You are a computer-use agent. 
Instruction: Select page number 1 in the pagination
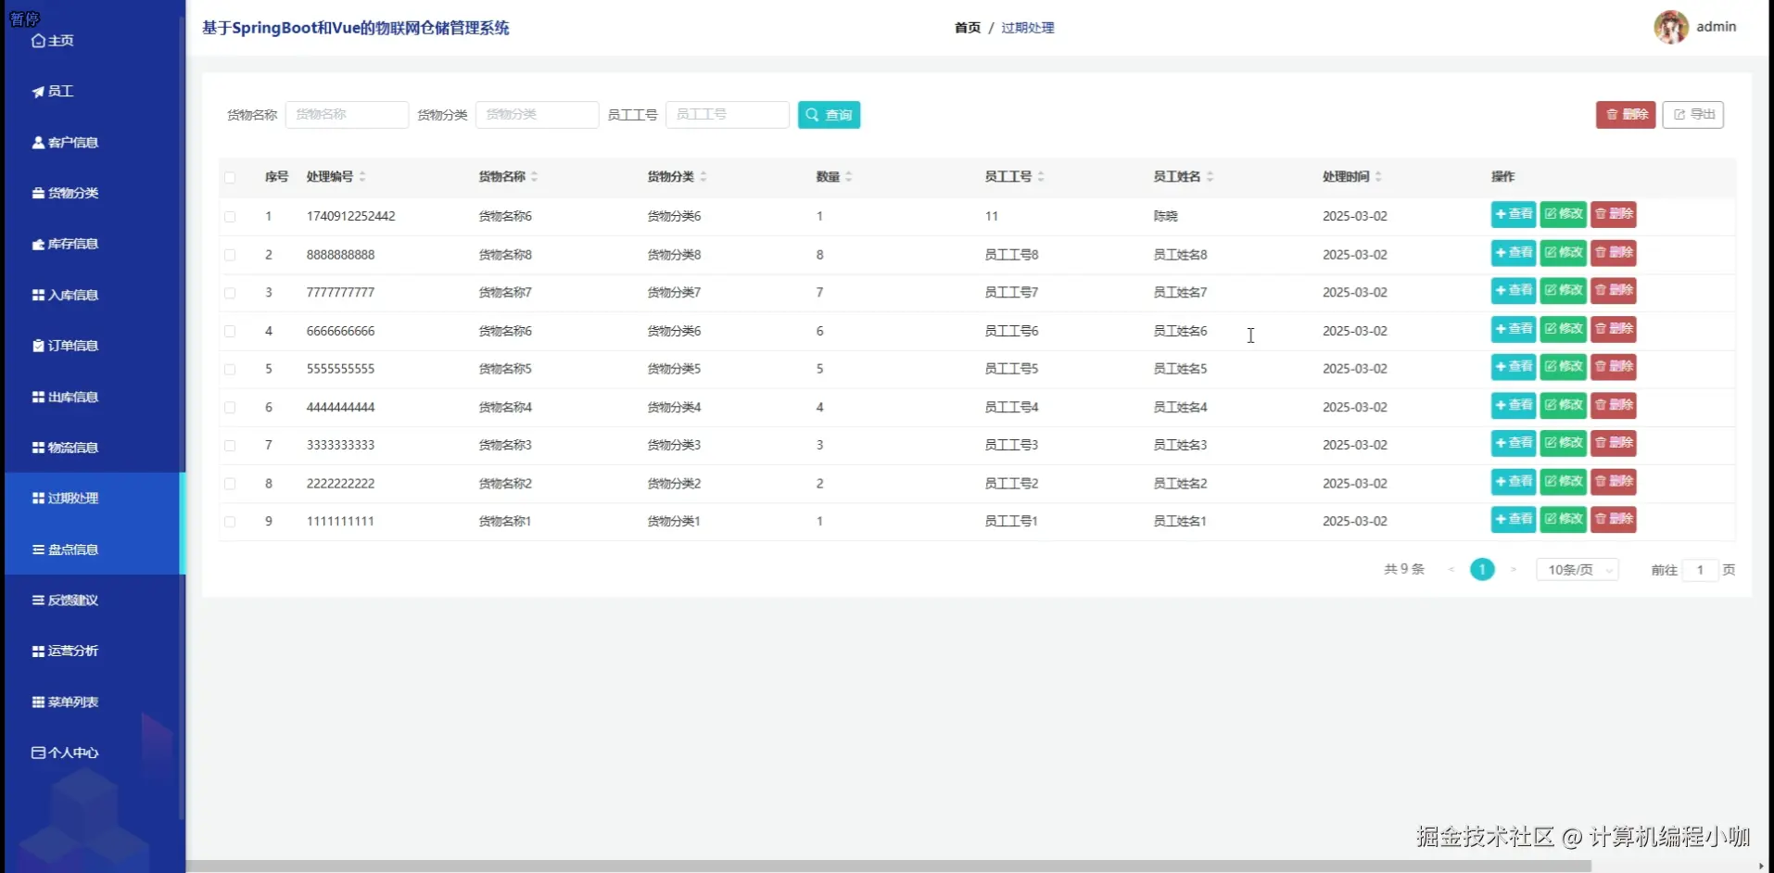pos(1482,570)
